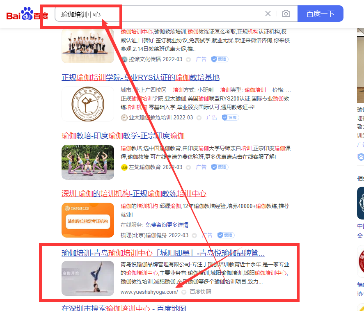Open the feedback dropdown beside 拉谛文化传播
The width and height of the screenshot is (364, 311).
tap(188, 59)
